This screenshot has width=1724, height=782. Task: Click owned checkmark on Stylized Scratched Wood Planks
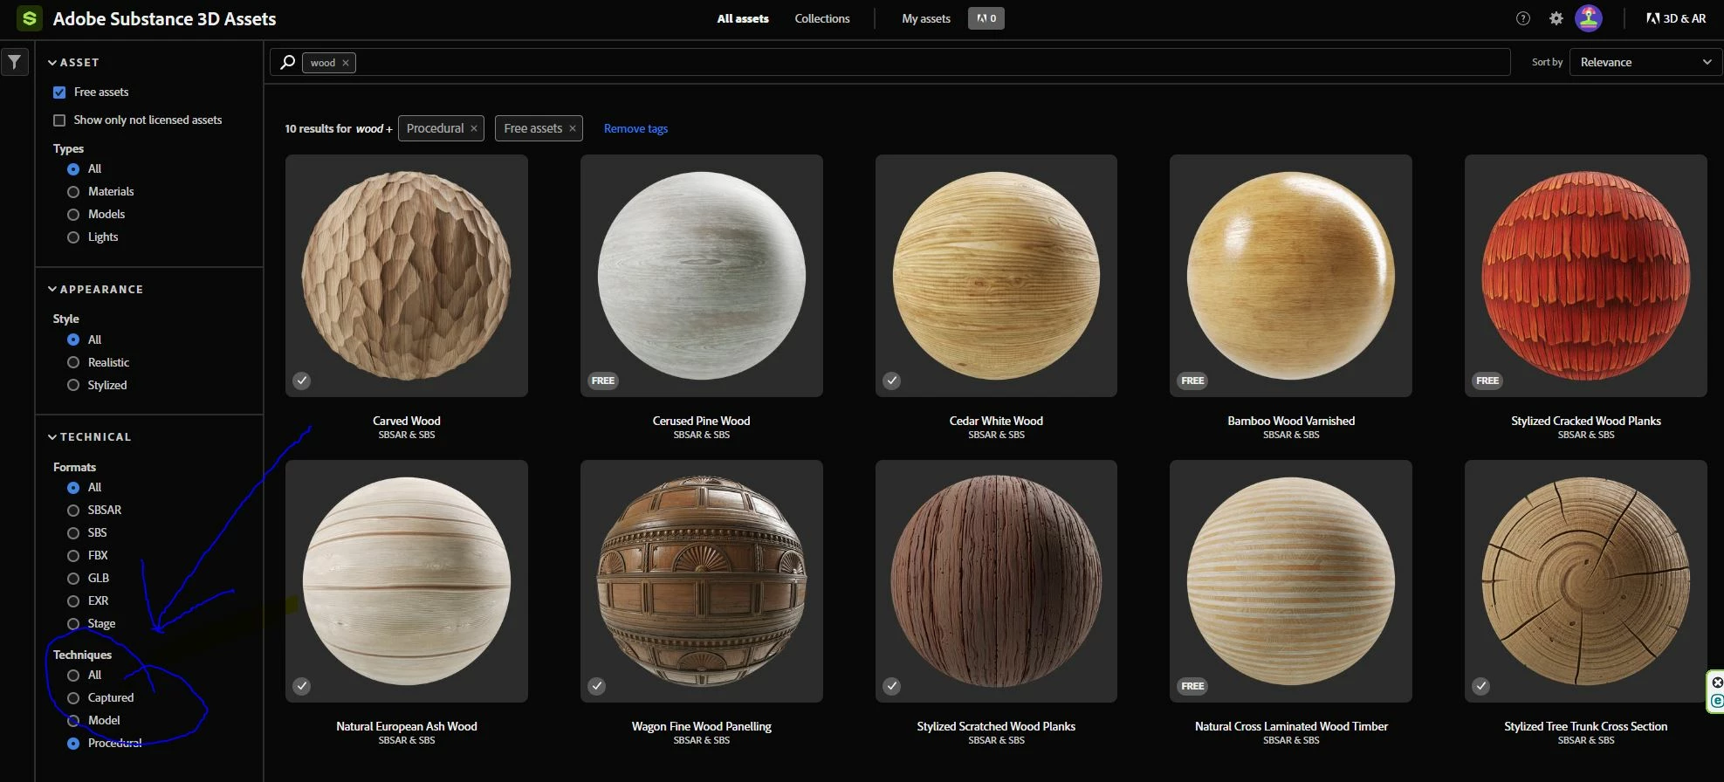pyautogui.click(x=891, y=686)
